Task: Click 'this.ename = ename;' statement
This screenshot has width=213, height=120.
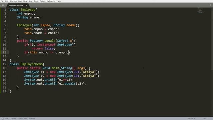Action: tap(42, 33)
